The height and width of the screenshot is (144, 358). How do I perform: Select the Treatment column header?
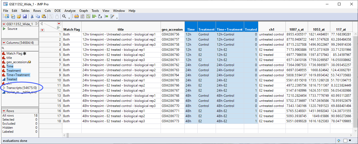[206, 30]
